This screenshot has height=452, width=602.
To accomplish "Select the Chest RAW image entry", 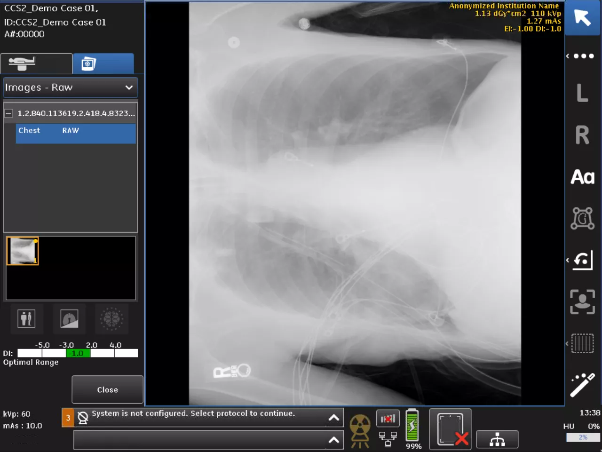I will click(x=76, y=134).
